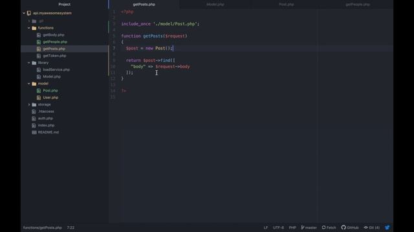Viewport: 414px width, 232px height.
Task: Open getBody.php in the tree view
Action: tap(54, 35)
